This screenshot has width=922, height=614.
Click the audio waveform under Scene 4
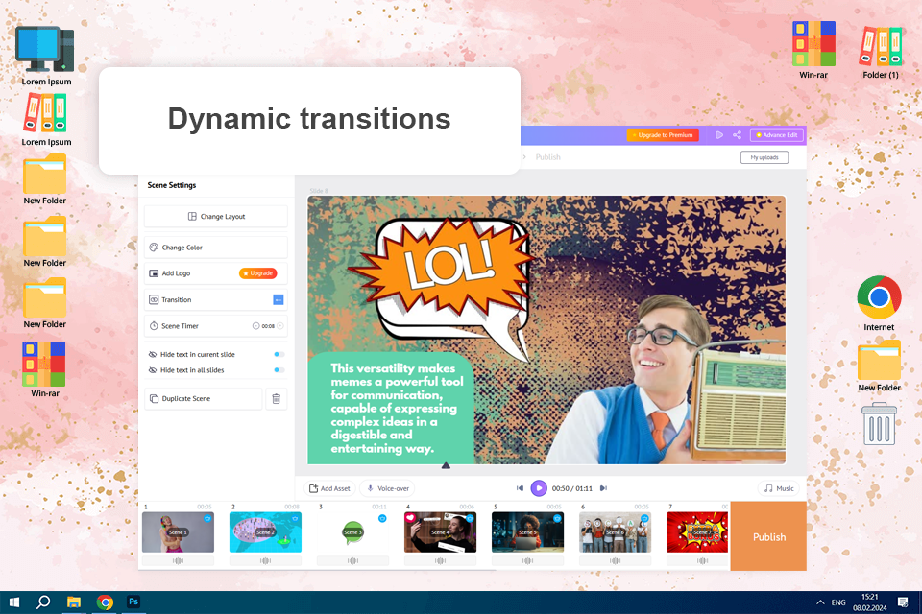tap(441, 561)
